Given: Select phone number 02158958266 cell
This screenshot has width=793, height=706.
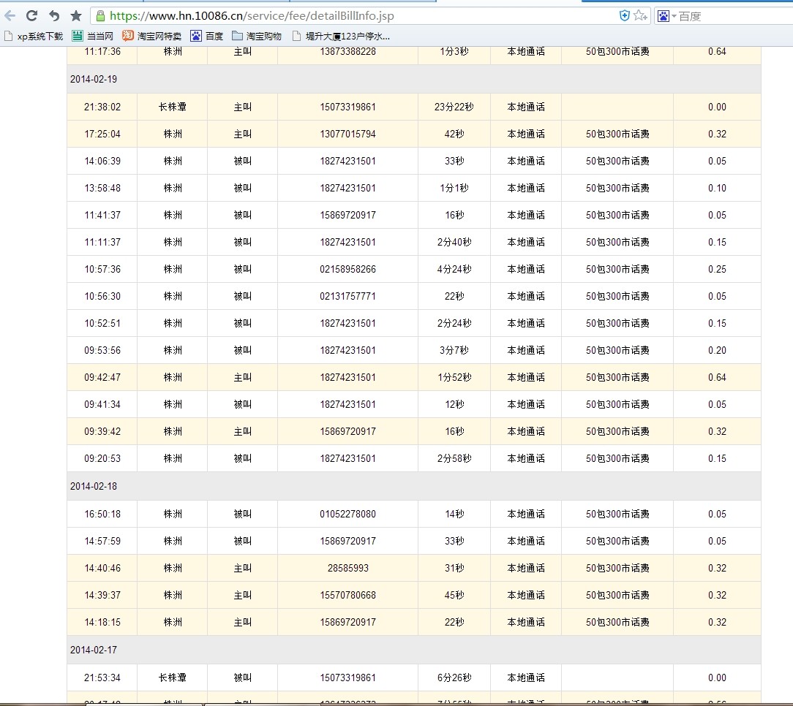Looking at the screenshot, I should tap(347, 269).
